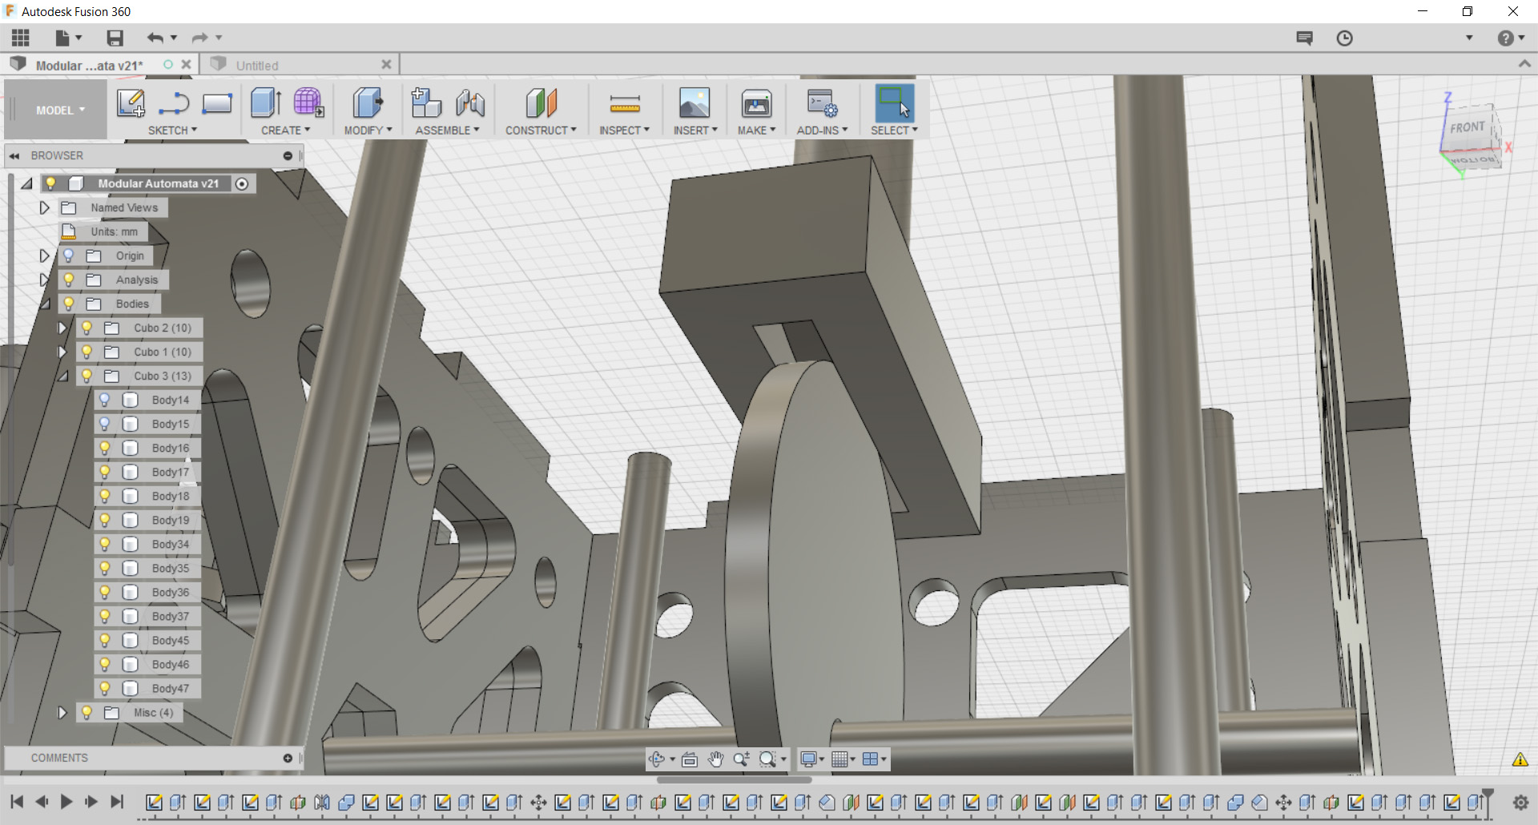This screenshot has width=1538, height=825.
Task: Click the Save disk icon
Action: (x=115, y=38)
